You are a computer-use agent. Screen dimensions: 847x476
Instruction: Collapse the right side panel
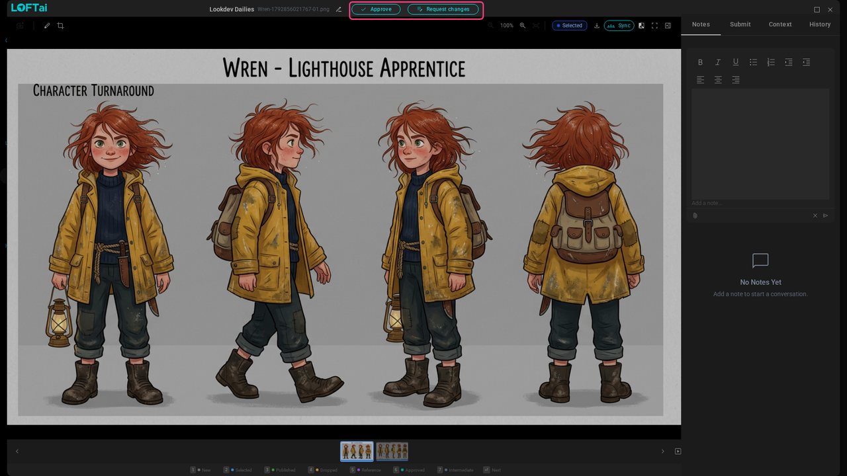668,26
